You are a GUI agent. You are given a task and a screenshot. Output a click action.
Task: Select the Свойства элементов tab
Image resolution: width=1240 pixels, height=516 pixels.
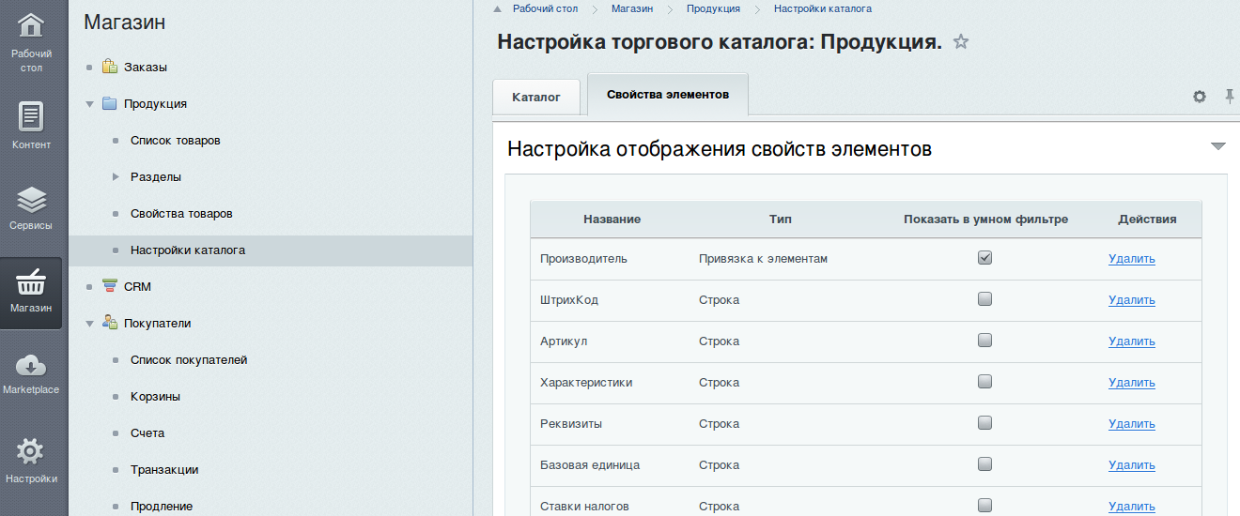click(667, 95)
